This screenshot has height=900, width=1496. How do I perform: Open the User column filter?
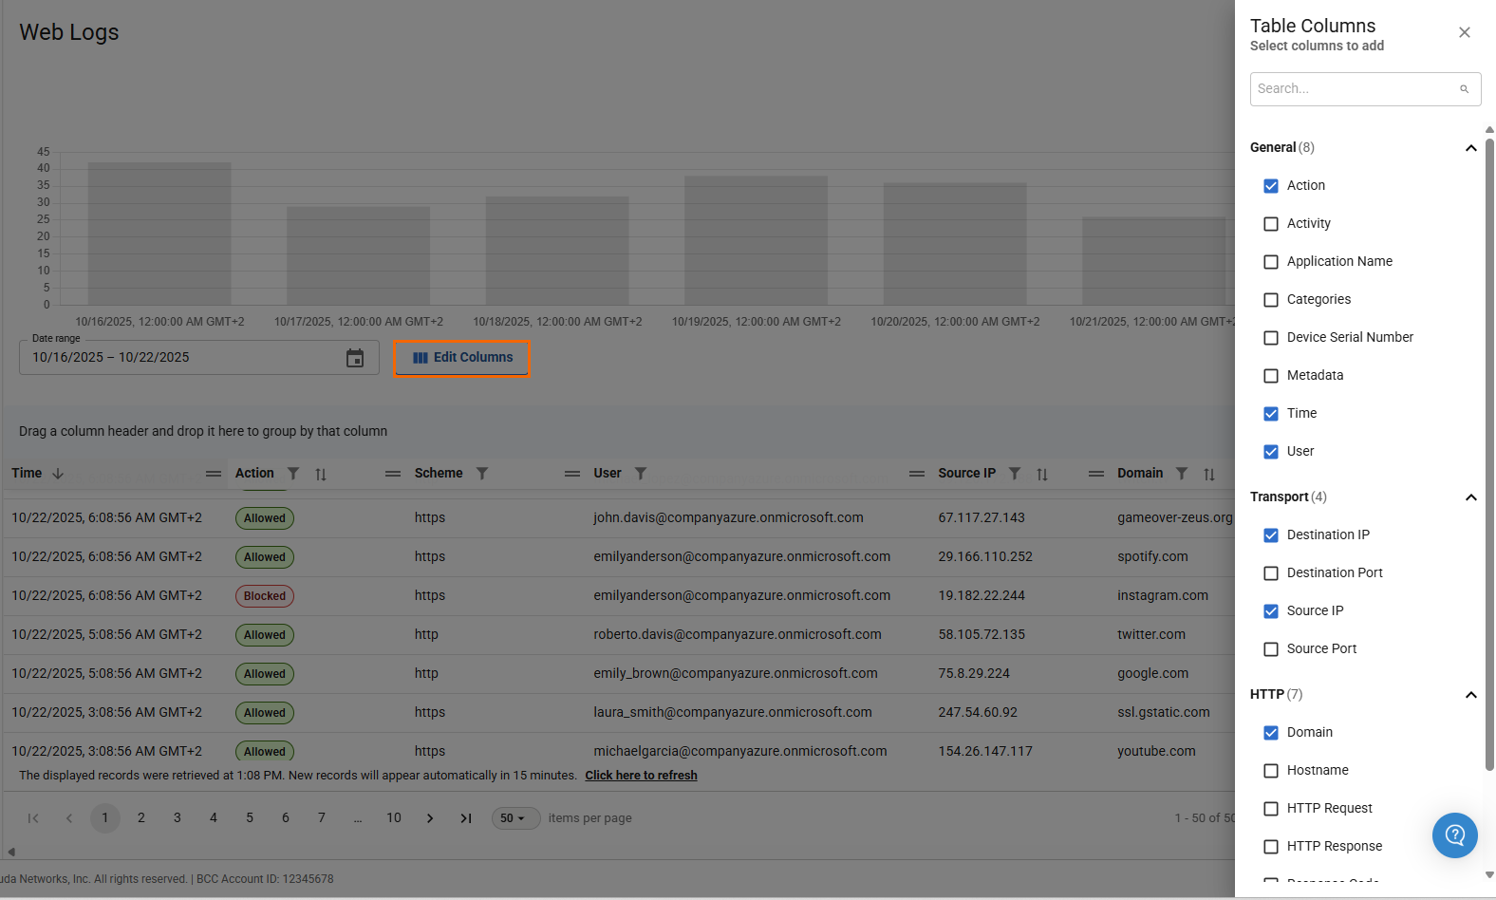pos(641,474)
